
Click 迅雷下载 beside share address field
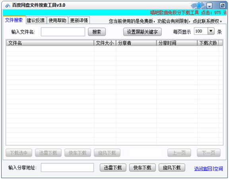[113, 167]
